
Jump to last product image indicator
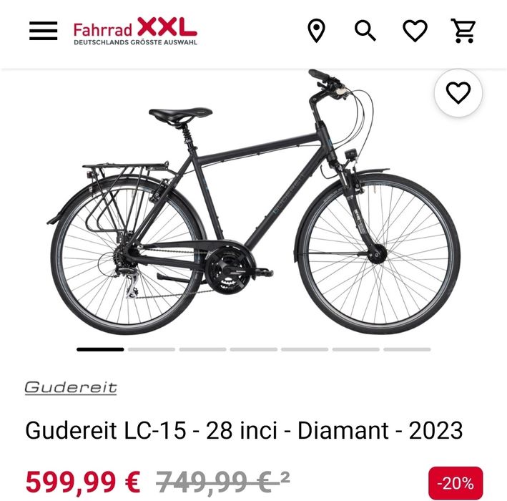407,349
